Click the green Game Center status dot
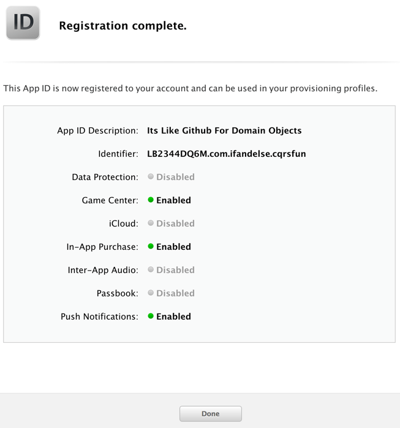The width and height of the screenshot is (400, 428). pyautogui.click(x=151, y=200)
